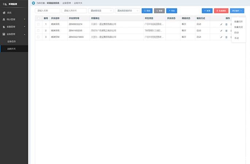
Task: Click the 首页 home icon in sidebar
Action: pyautogui.click(x=4, y=12)
